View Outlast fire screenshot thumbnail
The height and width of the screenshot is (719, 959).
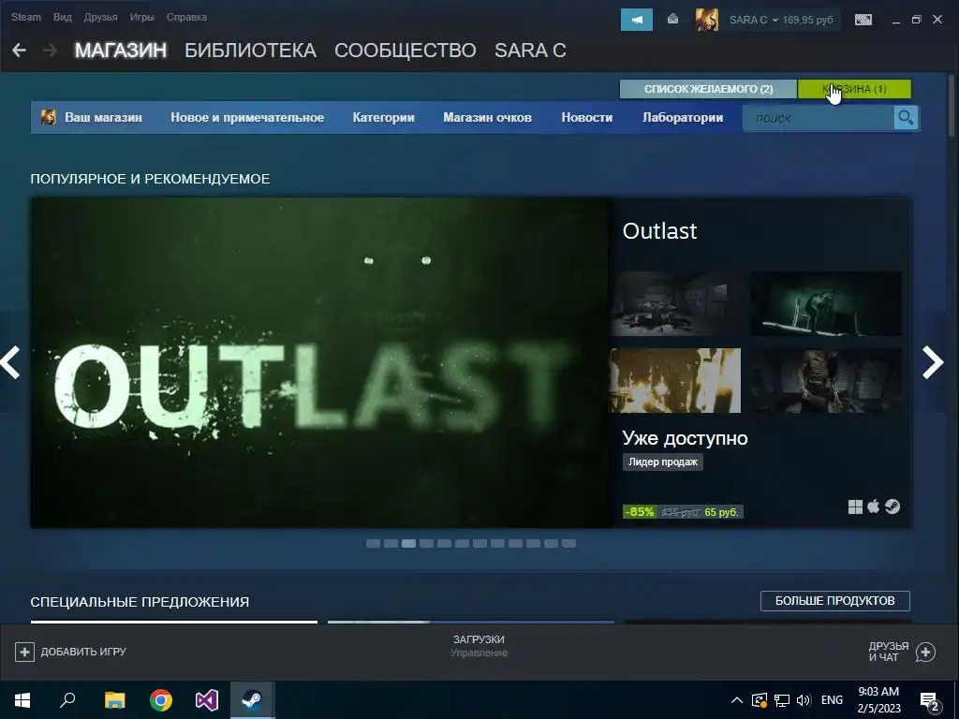point(674,380)
